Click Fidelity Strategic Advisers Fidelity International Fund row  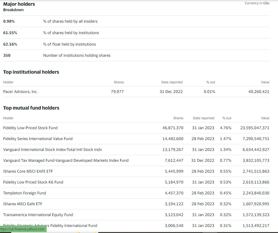(136, 225)
